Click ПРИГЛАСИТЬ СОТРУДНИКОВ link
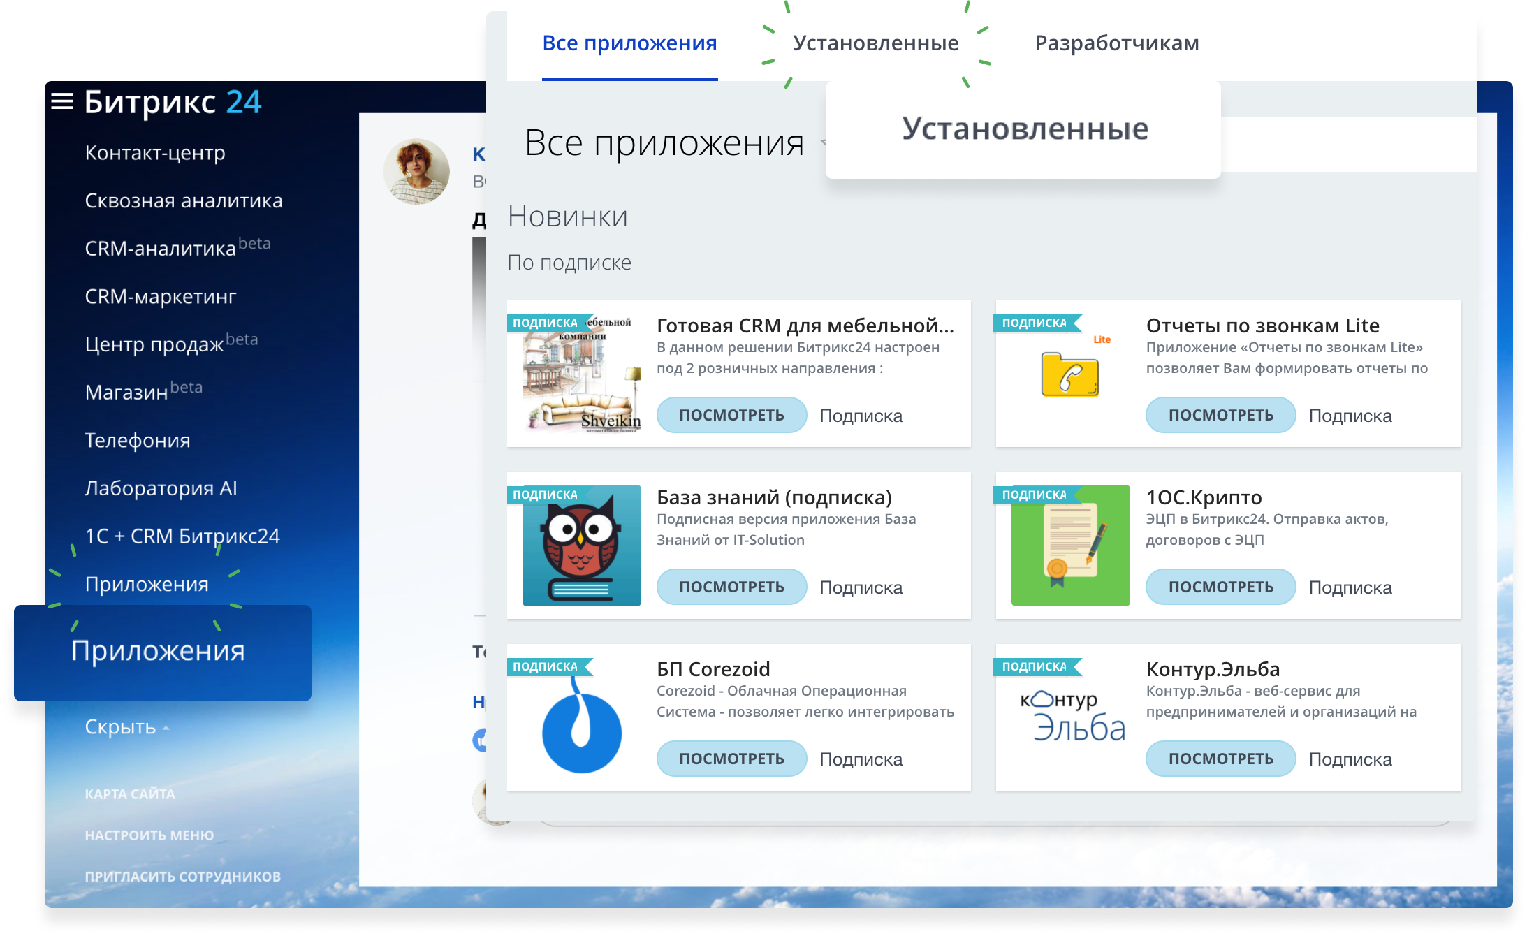 (183, 877)
